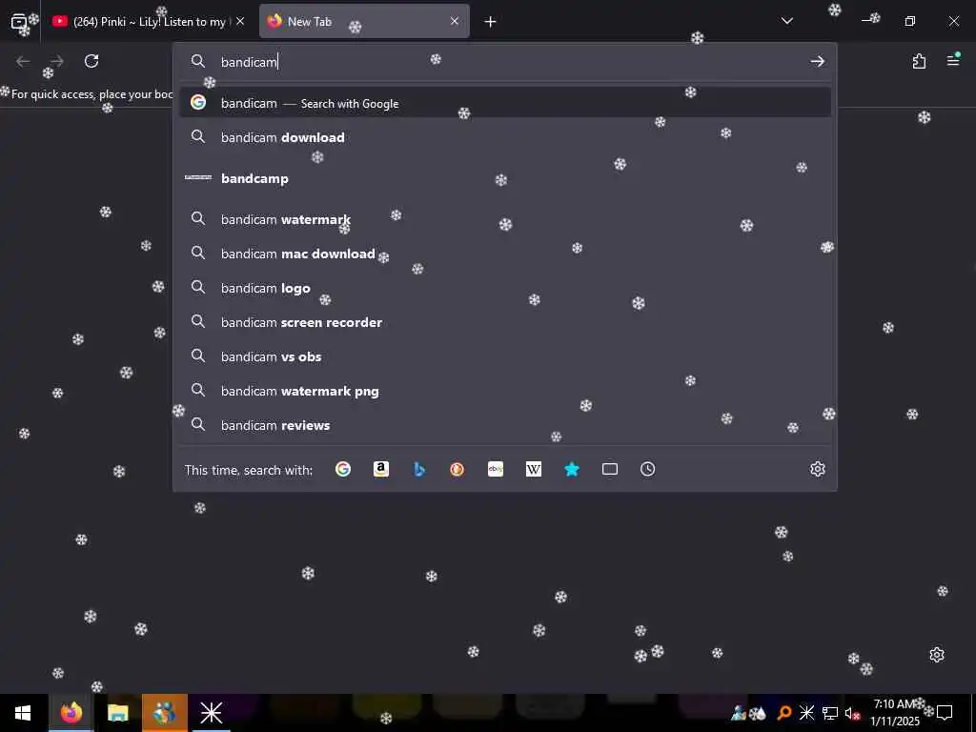
Task: Search this time with Google
Action: coord(343,469)
